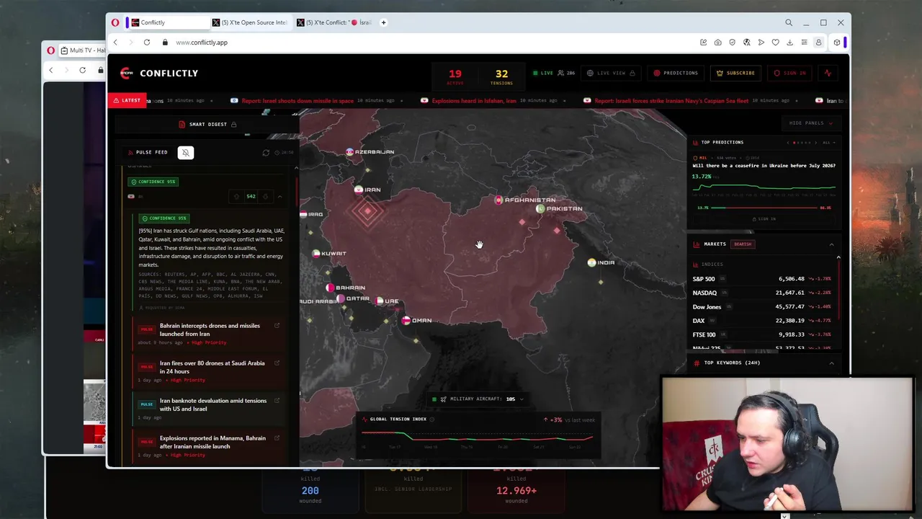Open a new browser tab

(x=383, y=22)
